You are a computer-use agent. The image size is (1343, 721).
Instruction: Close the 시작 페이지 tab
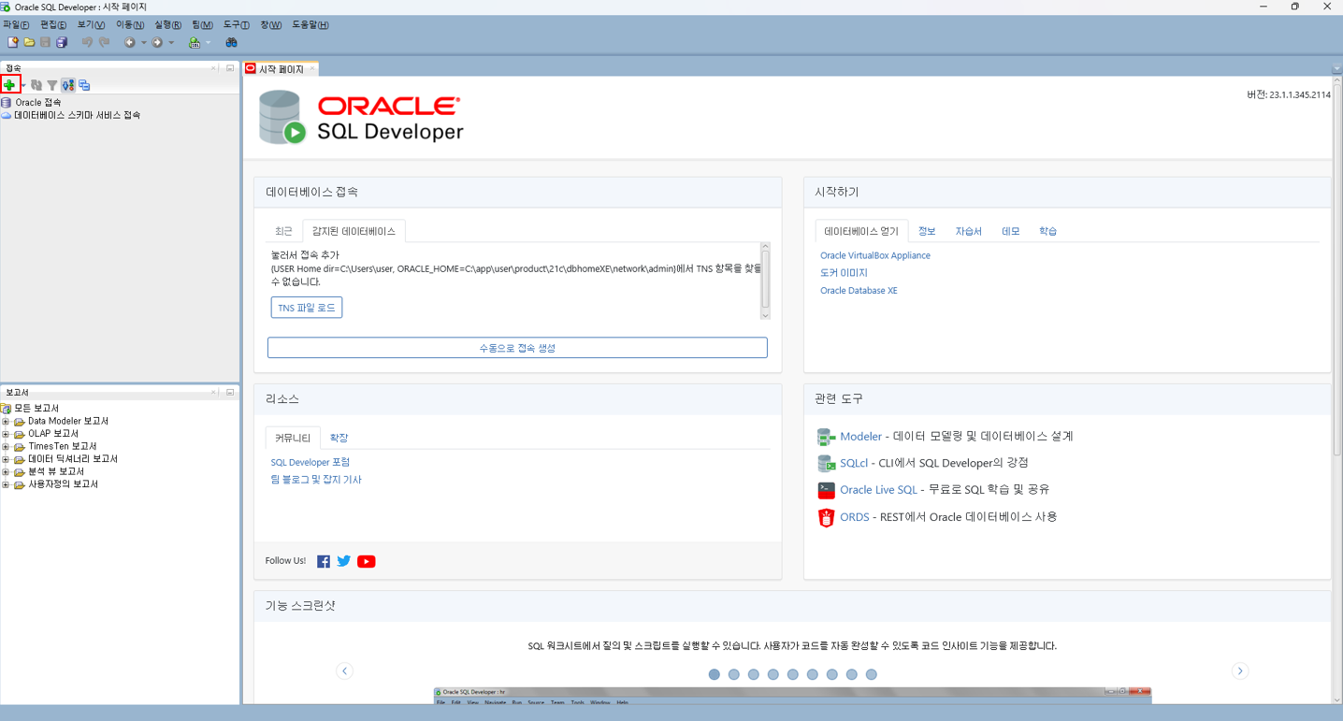tap(312, 68)
